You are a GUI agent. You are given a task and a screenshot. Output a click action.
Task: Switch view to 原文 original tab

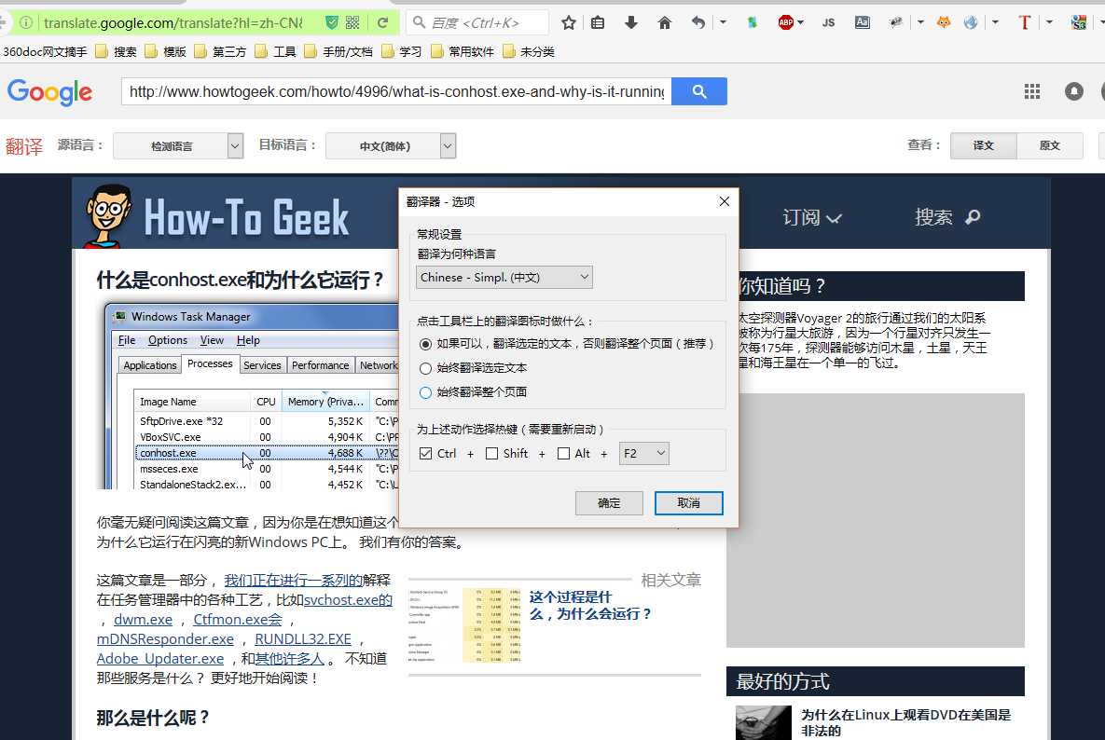pyautogui.click(x=1050, y=145)
